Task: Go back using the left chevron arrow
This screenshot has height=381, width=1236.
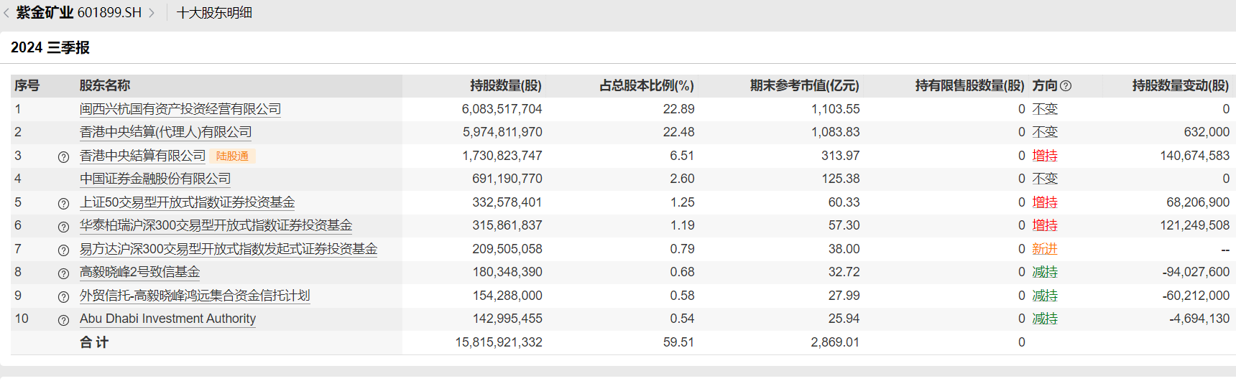Action: [6, 13]
